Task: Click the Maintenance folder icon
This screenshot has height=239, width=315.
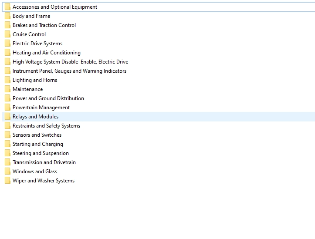Action: pyautogui.click(x=8, y=89)
